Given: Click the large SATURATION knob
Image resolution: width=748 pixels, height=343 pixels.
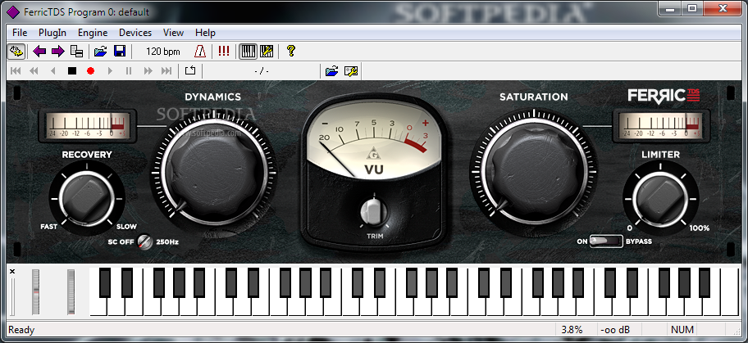Looking at the screenshot, I should pyautogui.click(x=533, y=172).
